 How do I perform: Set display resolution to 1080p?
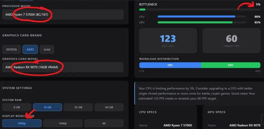[22, 123]
